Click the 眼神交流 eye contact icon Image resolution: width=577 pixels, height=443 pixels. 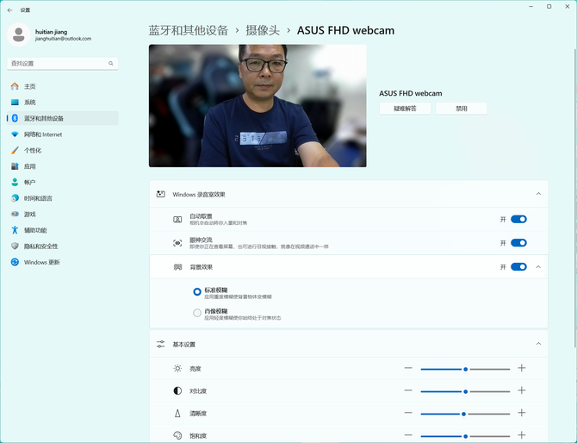click(x=177, y=243)
